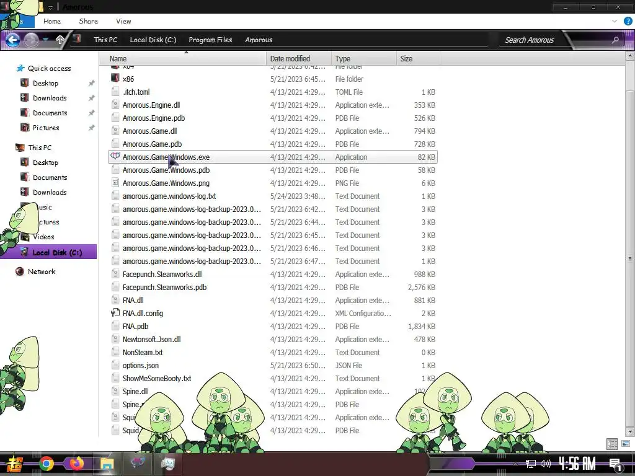
Task: Sort files by Name column
Action: [184, 59]
